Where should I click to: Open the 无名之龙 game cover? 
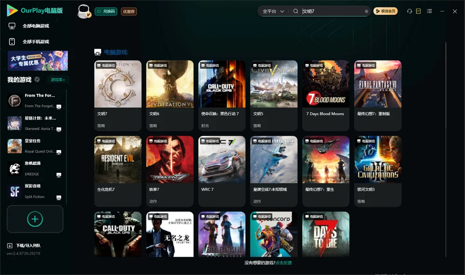170,234
